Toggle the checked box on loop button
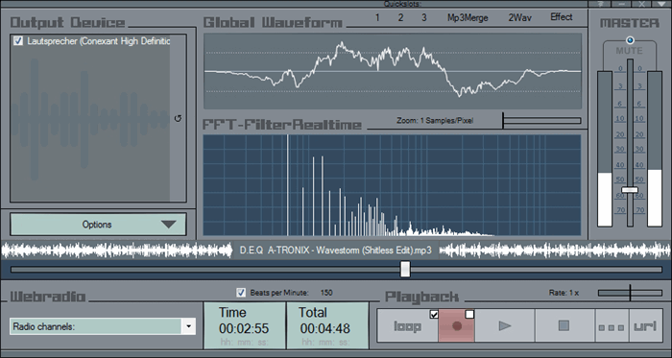Screen dimensions: 672x358 coord(434,314)
